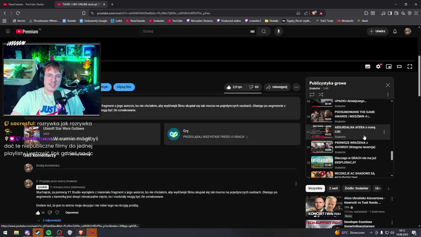Enter fullscreen mode
The width and height of the screenshot is (421, 237).
[x=410, y=66]
